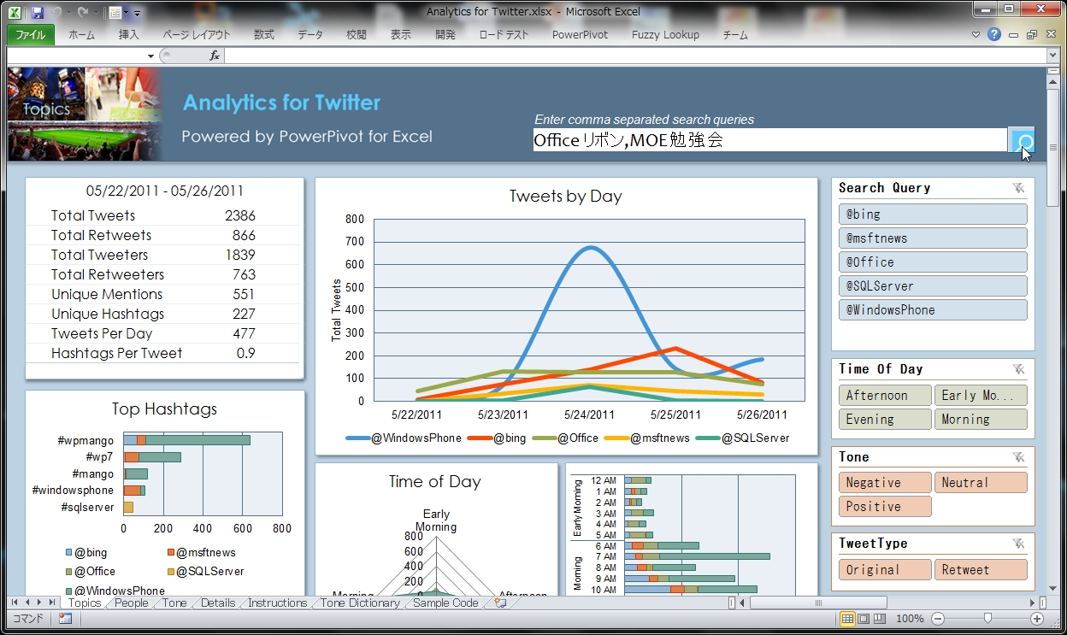
Task: Toggle the @WindowsPhone search query slicer
Action: [933, 309]
